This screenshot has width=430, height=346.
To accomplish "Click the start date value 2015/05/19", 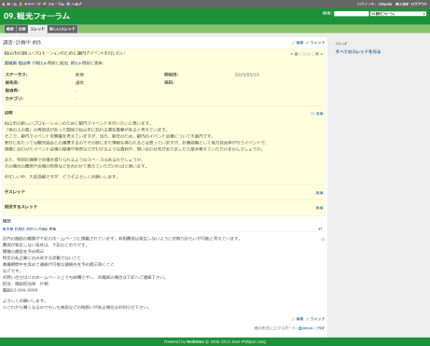I will tap(247, 75).
